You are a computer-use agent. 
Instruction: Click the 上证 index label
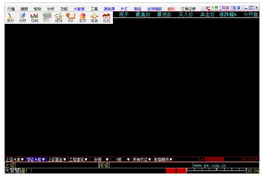click(x=10, y=165)
